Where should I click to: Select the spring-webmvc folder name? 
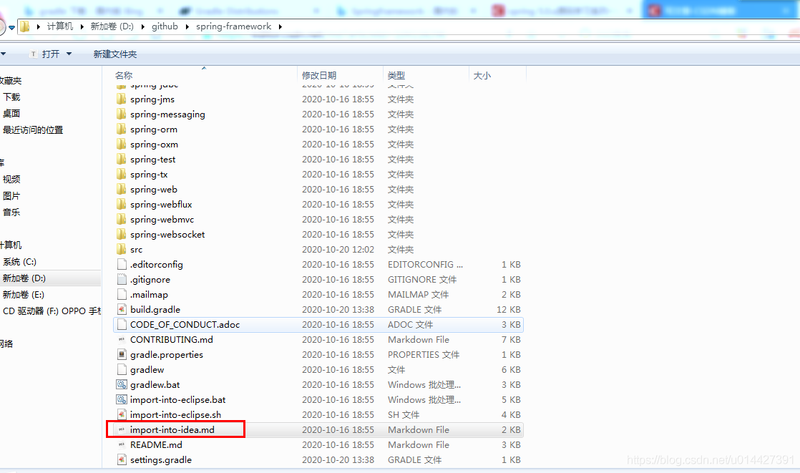tap(162, 220)
